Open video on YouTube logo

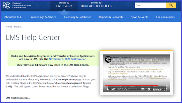(157, 89)
